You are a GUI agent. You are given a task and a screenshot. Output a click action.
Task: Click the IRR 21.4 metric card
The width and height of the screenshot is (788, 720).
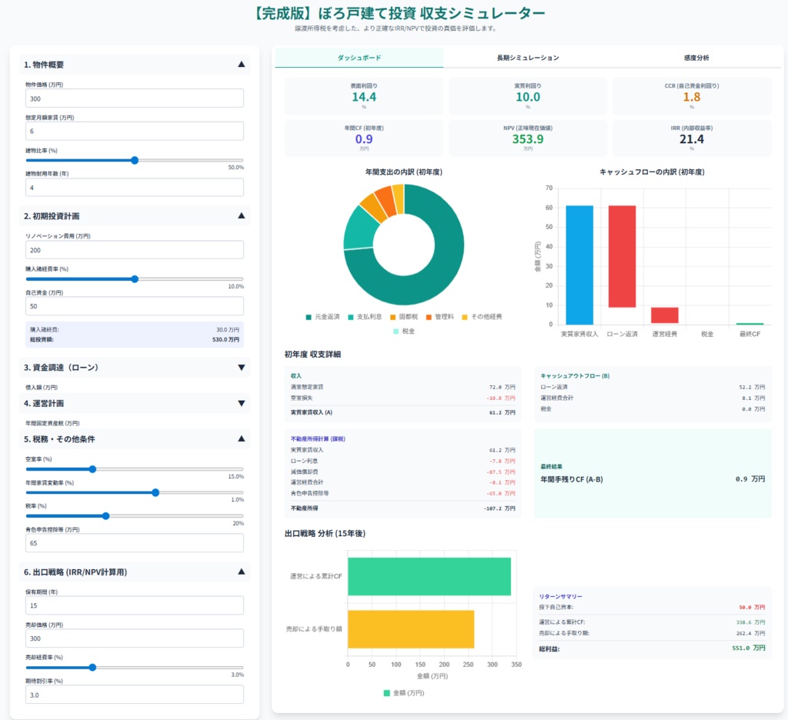692,138
